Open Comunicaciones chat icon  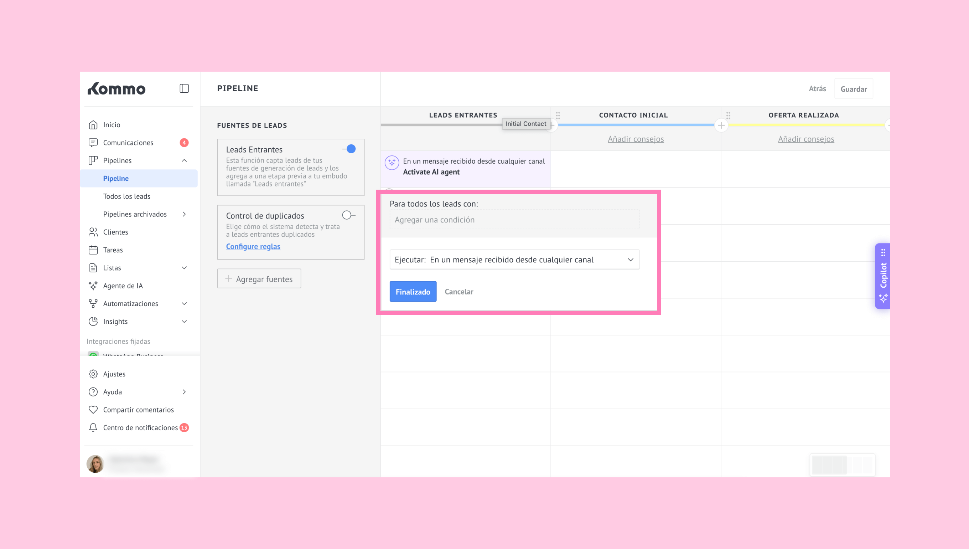click(x=93, y=143)
